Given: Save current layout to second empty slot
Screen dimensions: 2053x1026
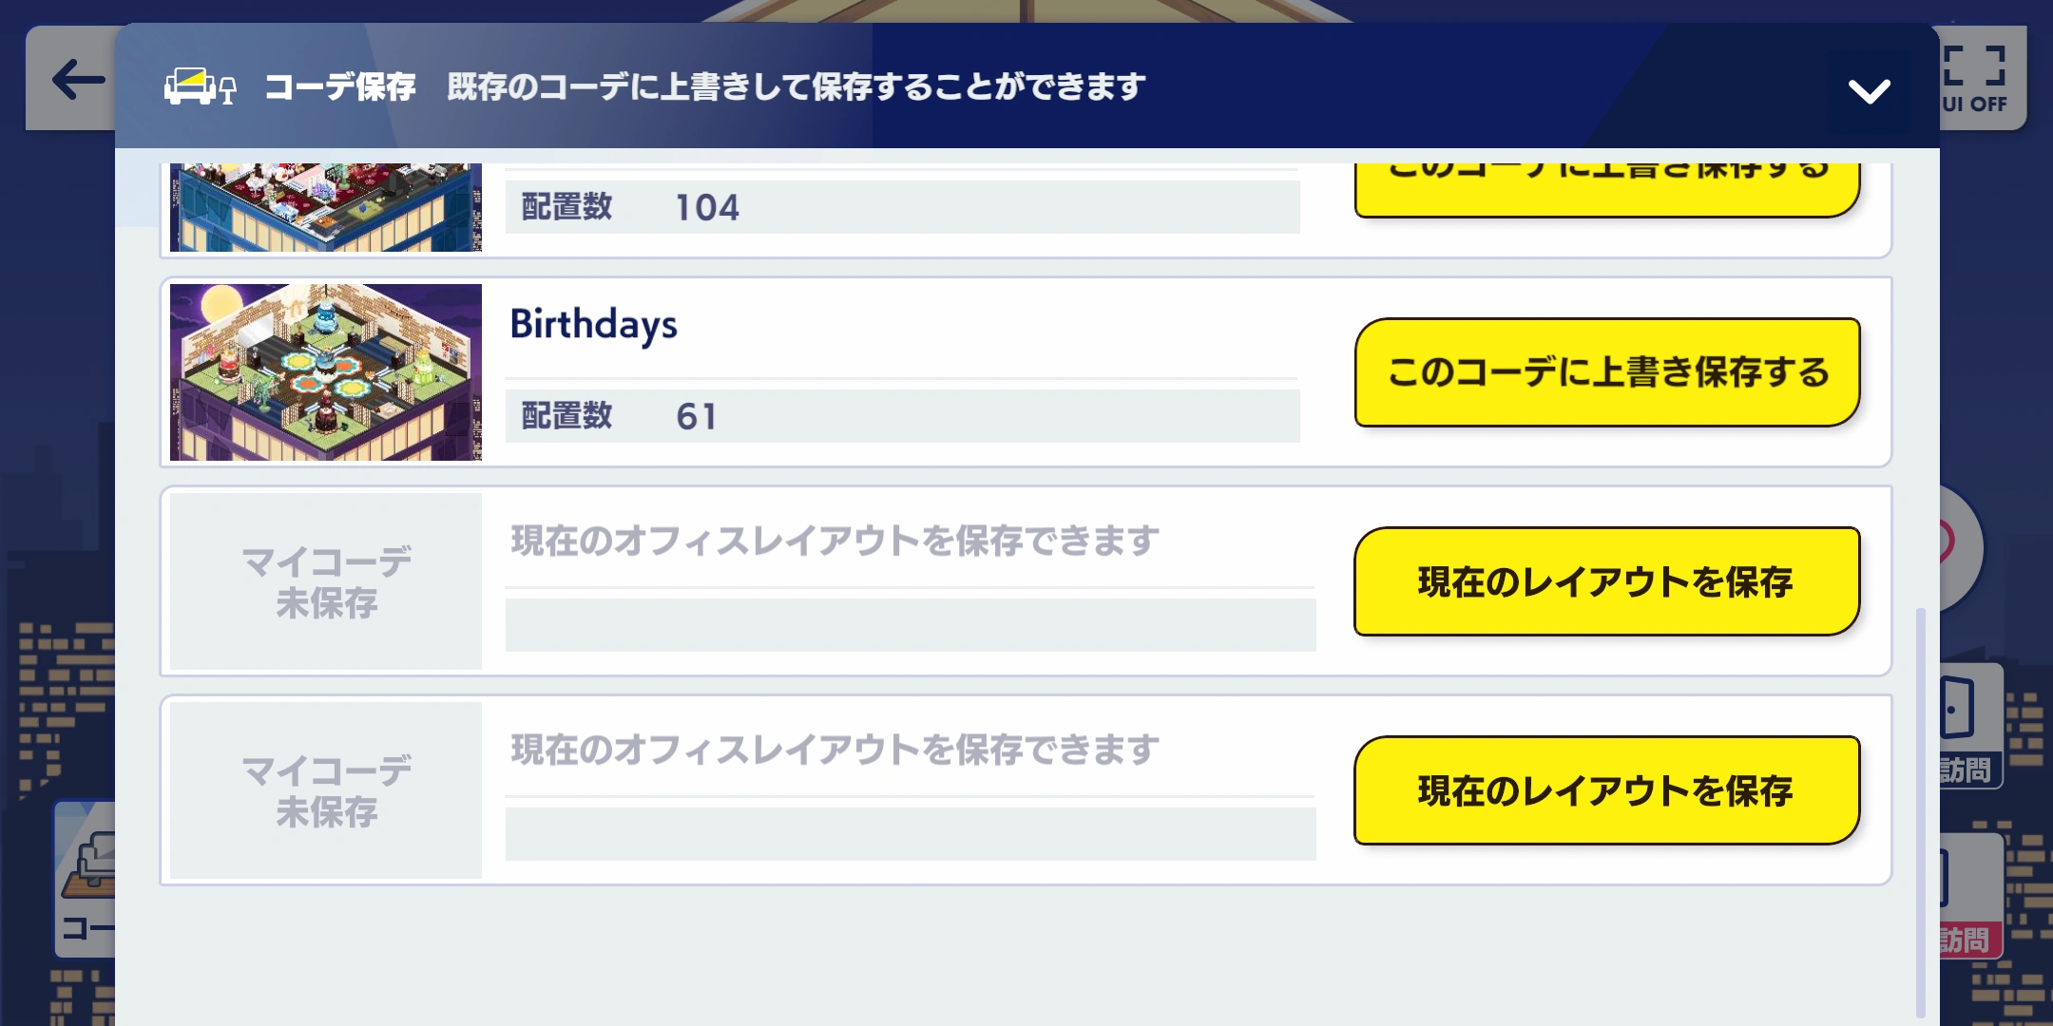Looking at the screenshot, I should tap(1606, 790).
